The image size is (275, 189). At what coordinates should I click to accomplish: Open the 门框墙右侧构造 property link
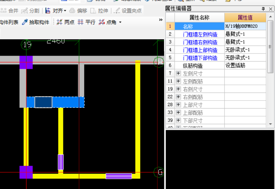coord(200,42)
